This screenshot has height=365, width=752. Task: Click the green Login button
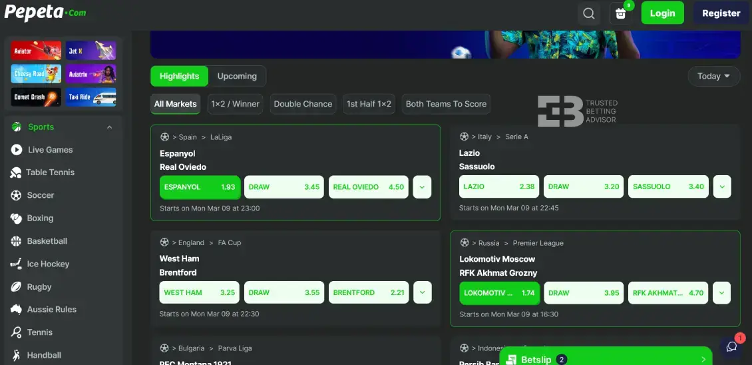click(x=662, y=13)
